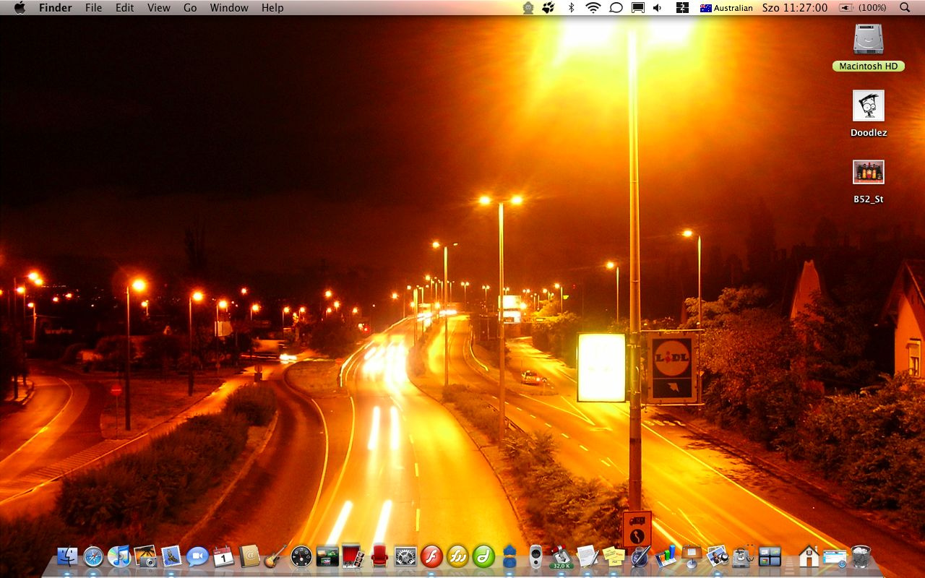The image size is (925, 578).
Task: Start iChat from the Dock
Action: click(197, 556)
